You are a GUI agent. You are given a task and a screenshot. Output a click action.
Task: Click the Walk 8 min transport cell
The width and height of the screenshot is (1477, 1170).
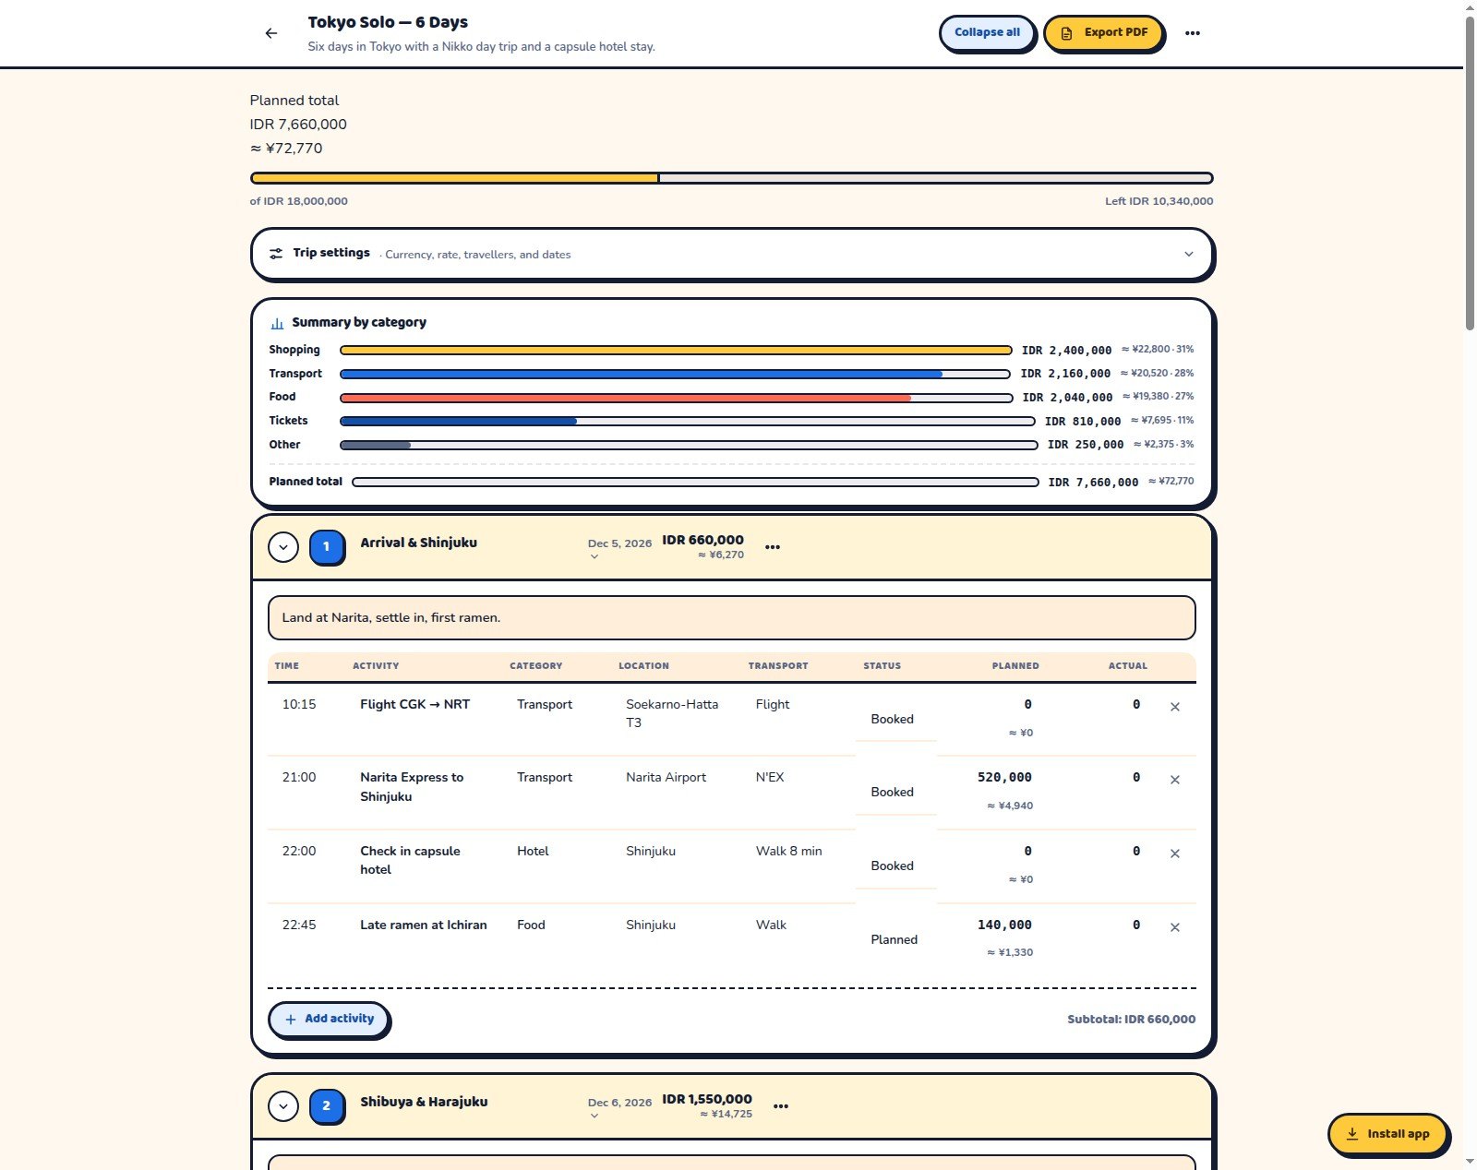click(788, 851)
